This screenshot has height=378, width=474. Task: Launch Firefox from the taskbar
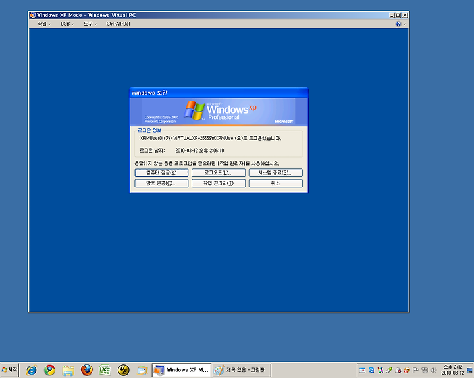coord(87,370)
